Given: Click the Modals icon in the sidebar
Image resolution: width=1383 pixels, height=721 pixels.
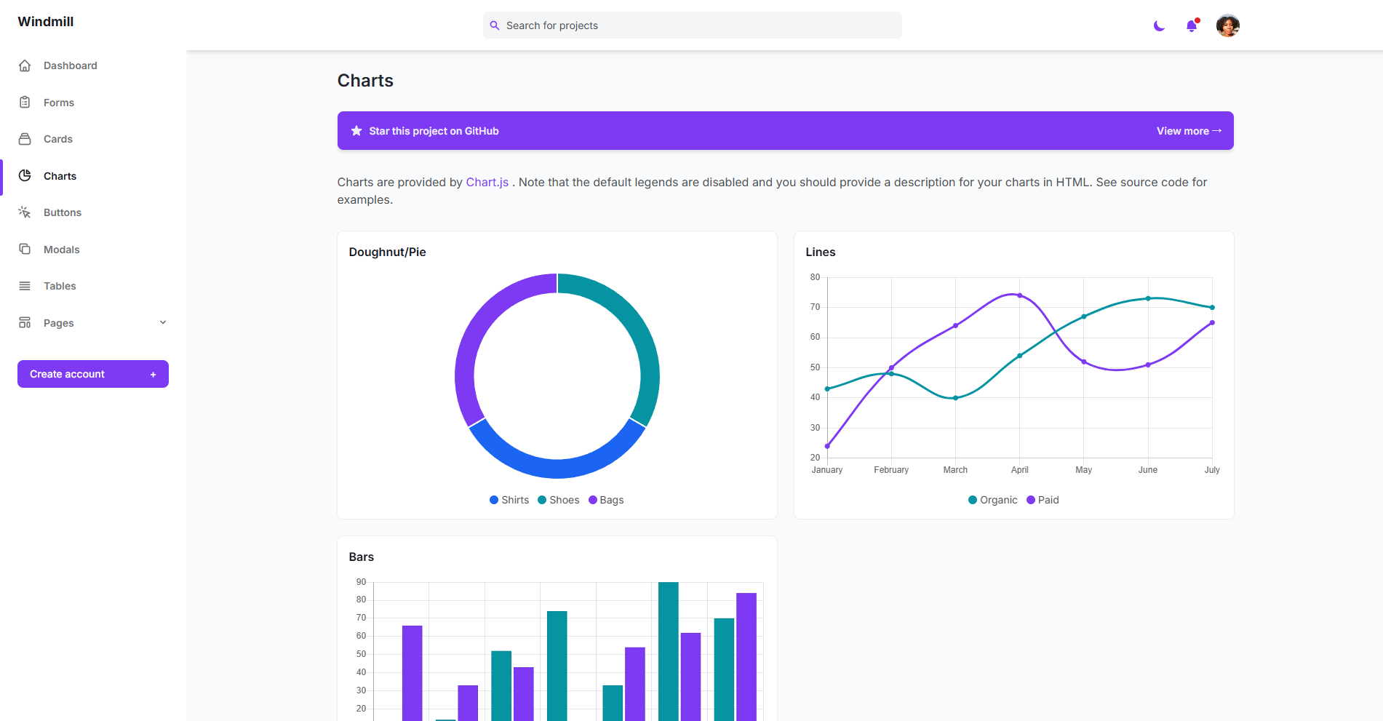Looking at the screenshot, I should (x=25, y=250).
